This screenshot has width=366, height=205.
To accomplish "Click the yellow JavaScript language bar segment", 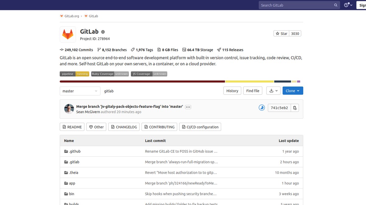I will (249, 81).
